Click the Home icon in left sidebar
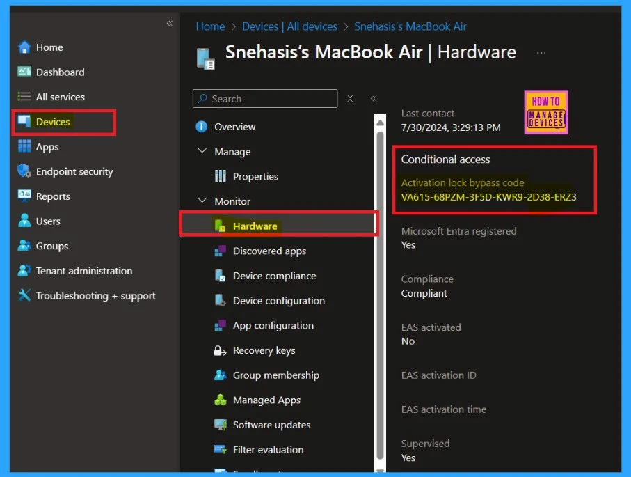This screenshot has height=477, width=631. (x=24, y=47)
